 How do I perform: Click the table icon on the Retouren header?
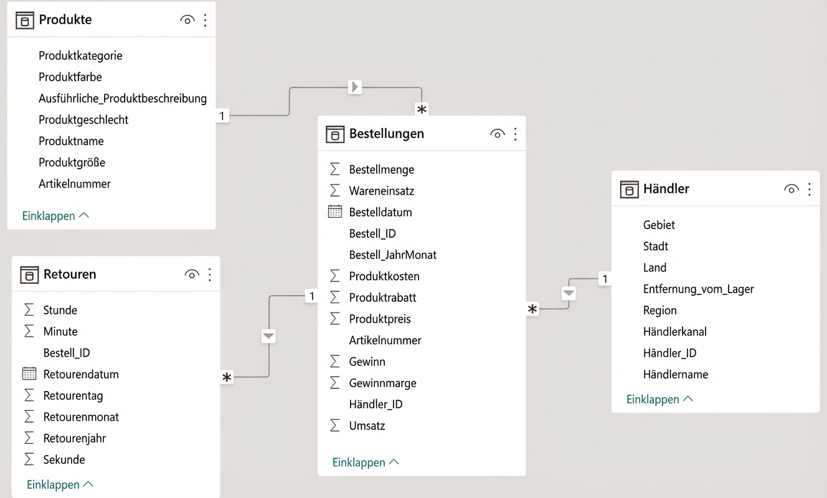coord(28,274)
